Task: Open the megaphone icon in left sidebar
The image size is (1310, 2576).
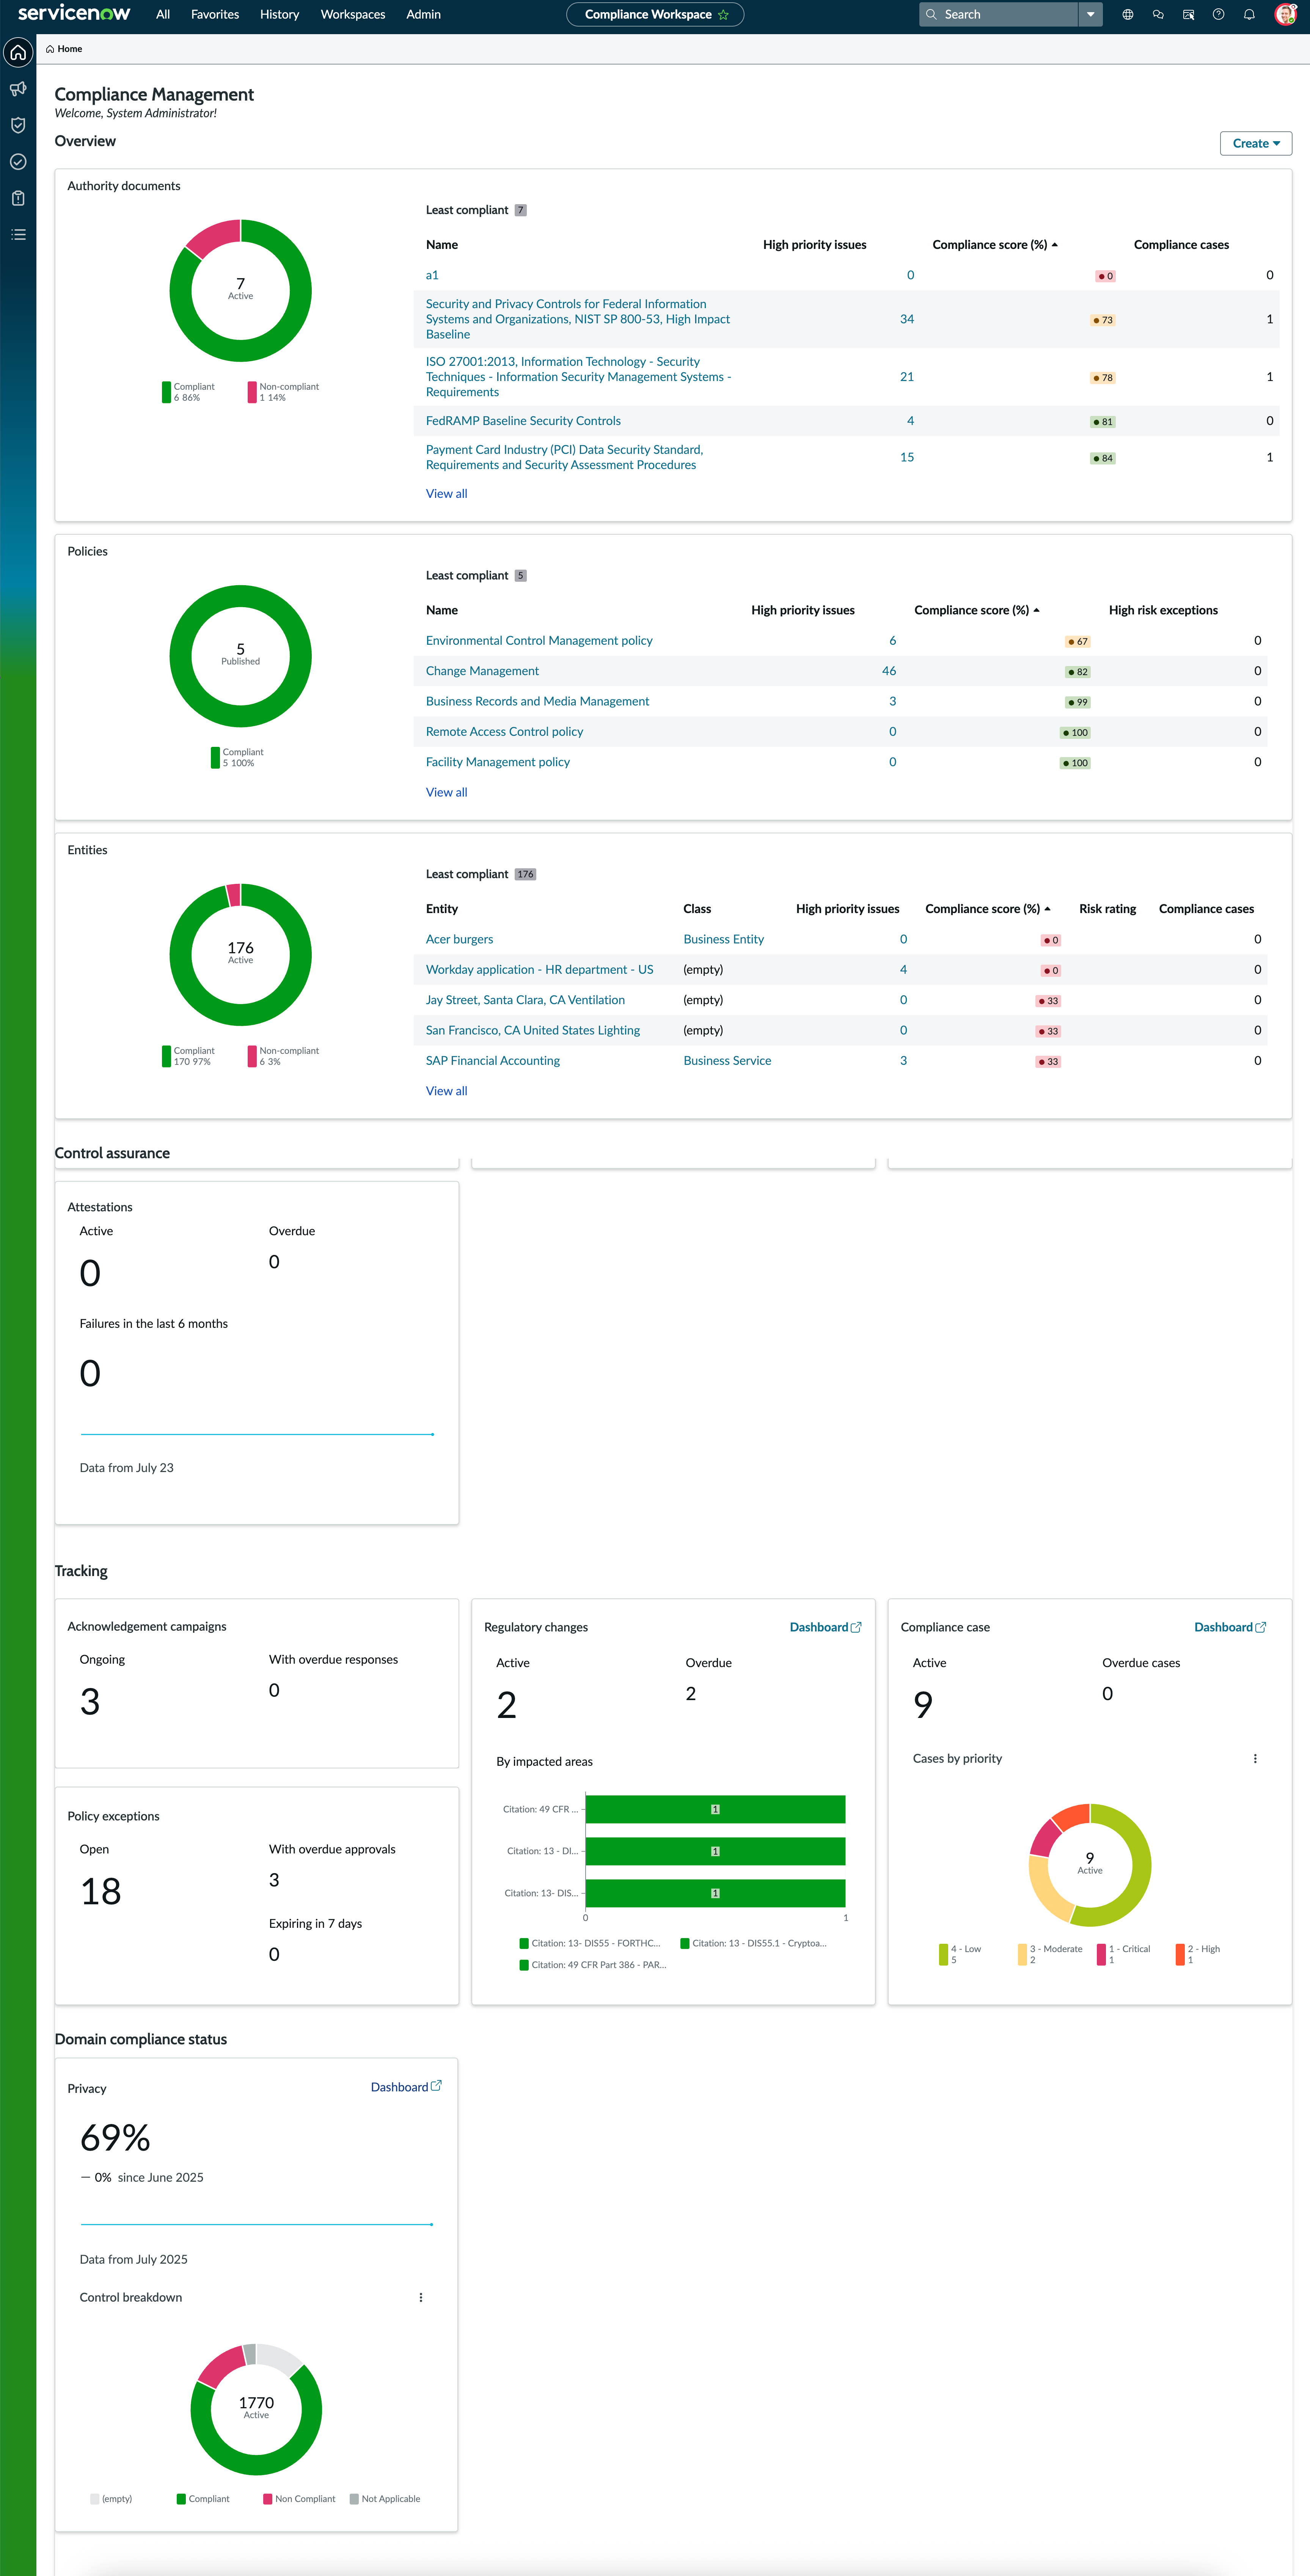Action: tap(18, 89)
